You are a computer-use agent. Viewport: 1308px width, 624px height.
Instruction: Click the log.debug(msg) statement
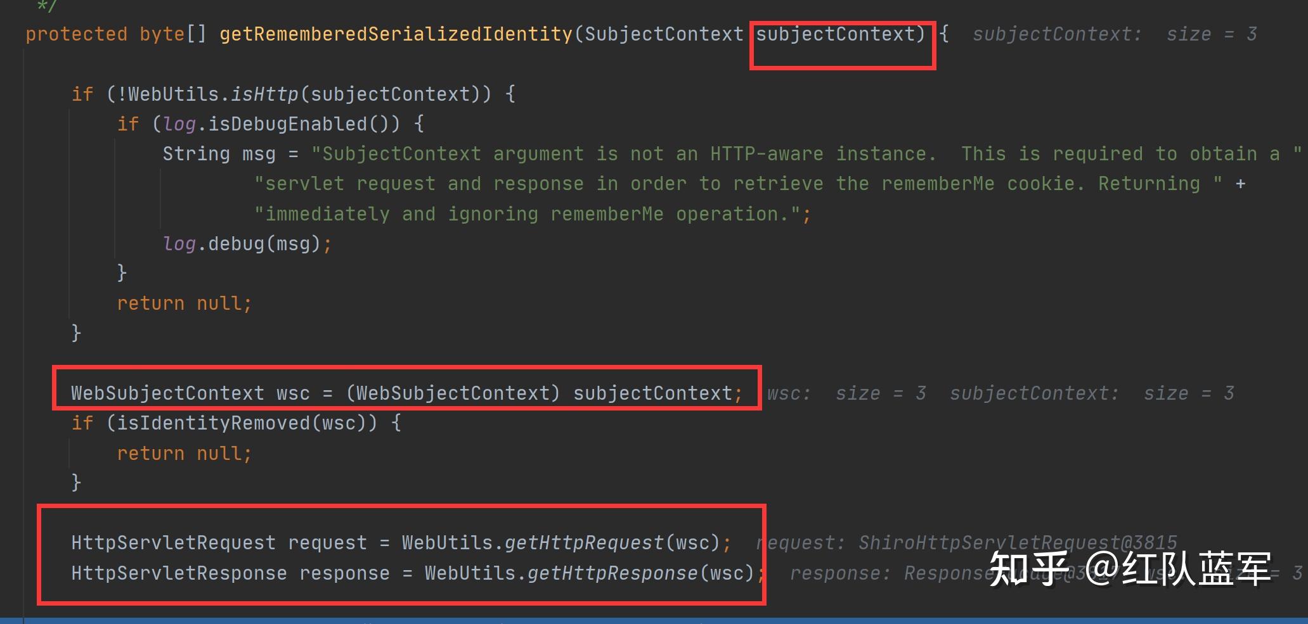(247, 244)
